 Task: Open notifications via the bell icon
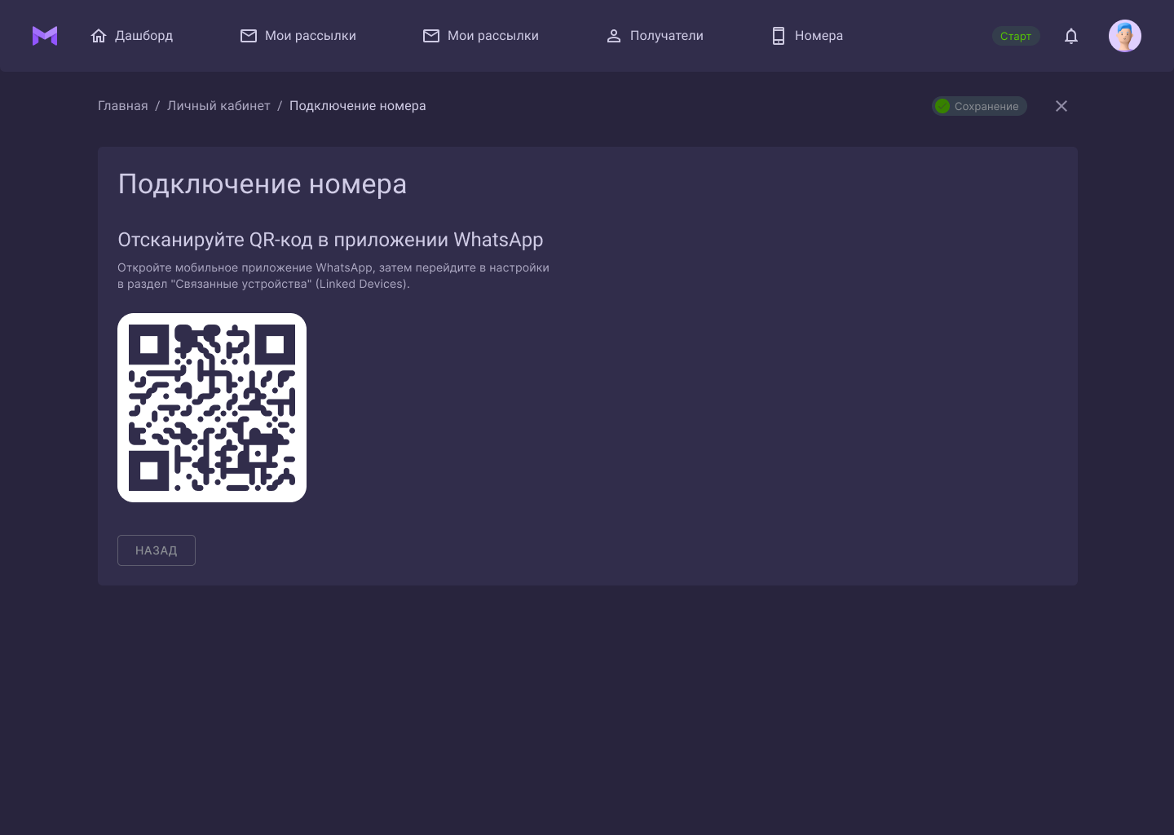[x=1071, y=36]
